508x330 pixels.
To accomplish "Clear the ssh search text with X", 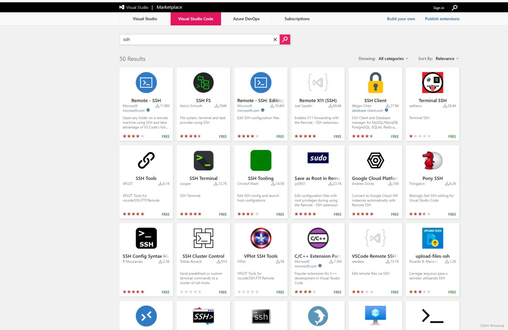I will pyautogui.click(x=275, y=39).
